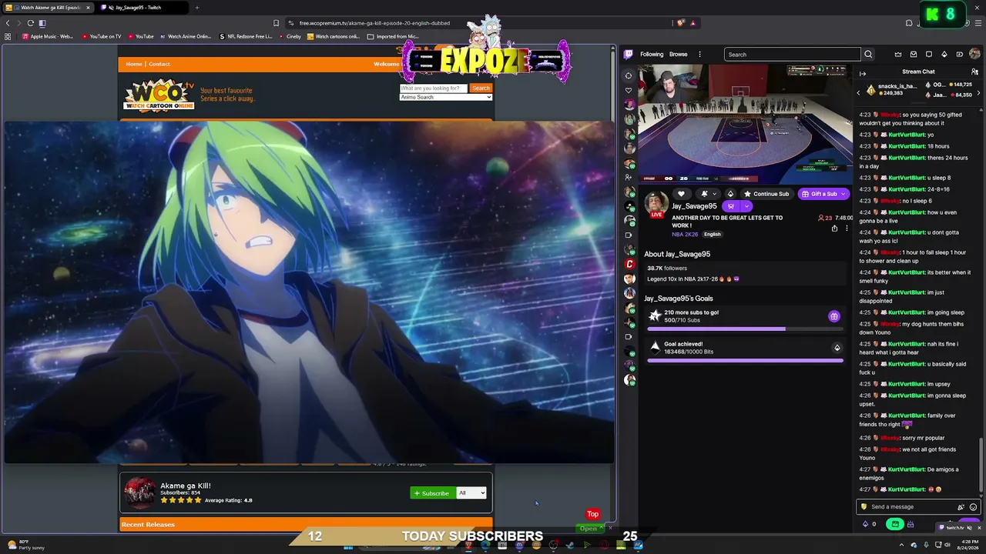Click the stream chat scrollbar
This screenshot has width=986, height=554.
[x=981, y=465]
